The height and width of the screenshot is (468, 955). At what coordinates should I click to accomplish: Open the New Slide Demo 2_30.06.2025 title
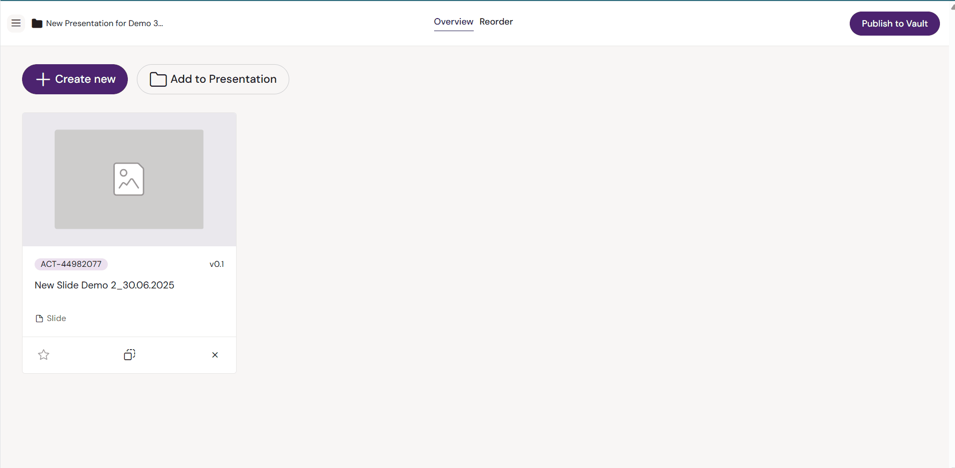[x=104, y=285]
